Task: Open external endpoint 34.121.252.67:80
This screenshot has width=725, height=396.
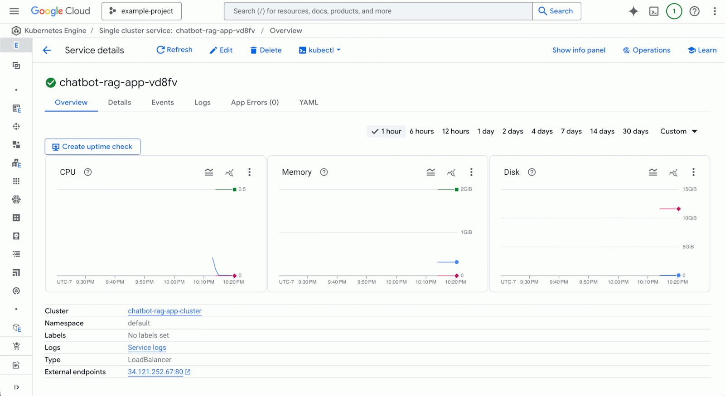Action: point(159,372)
